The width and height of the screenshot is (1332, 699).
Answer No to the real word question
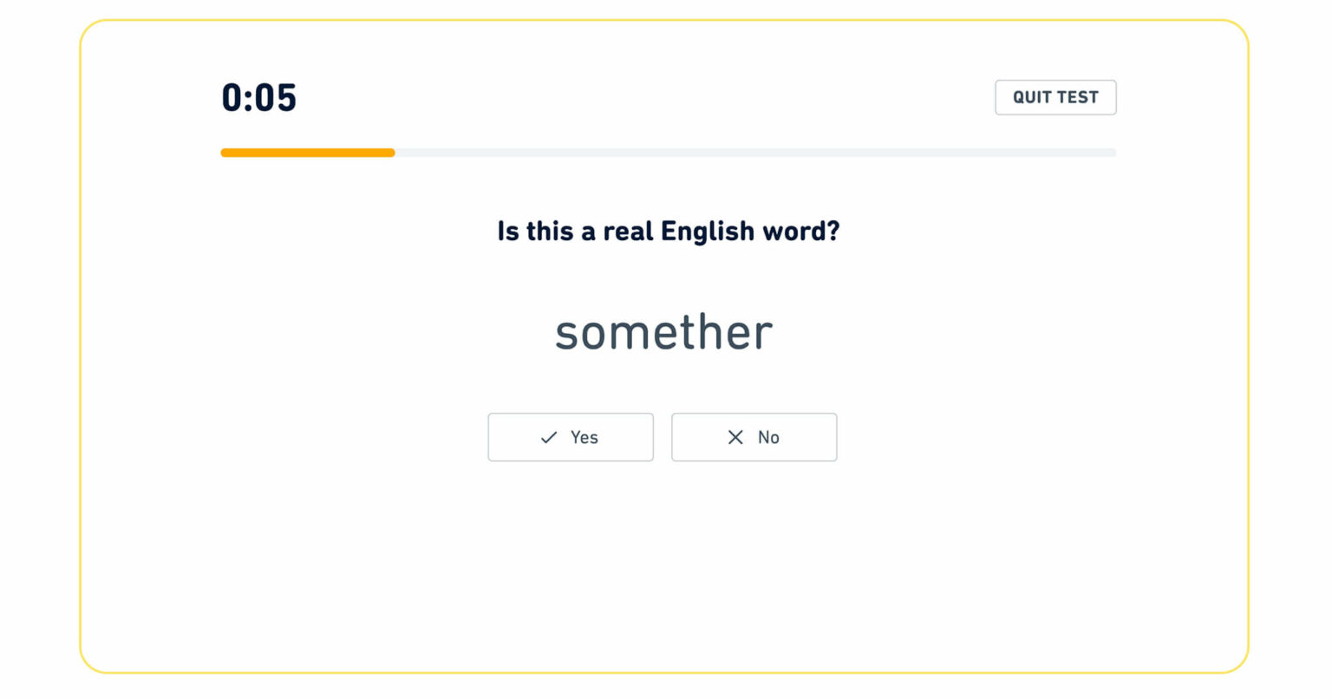tap(754, 437)
